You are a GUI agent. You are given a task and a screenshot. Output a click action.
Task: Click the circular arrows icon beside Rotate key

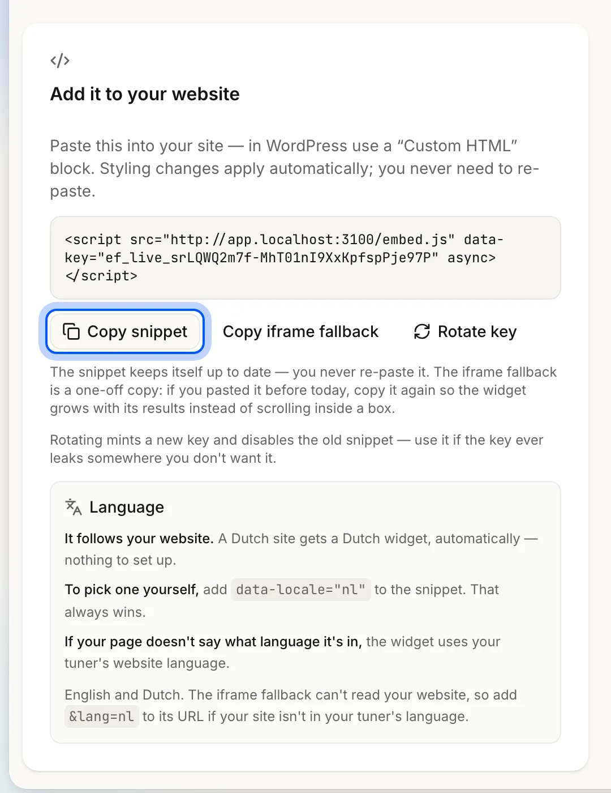click(422, 331)
